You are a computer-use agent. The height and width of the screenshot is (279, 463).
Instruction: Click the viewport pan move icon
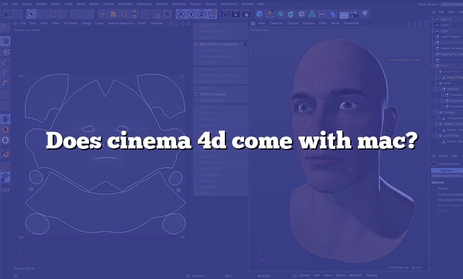point(408,23)
